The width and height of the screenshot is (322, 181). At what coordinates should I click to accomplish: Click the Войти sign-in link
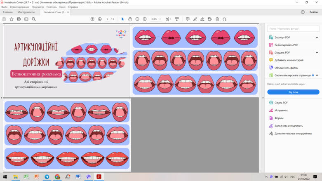(x=313, y=12)
